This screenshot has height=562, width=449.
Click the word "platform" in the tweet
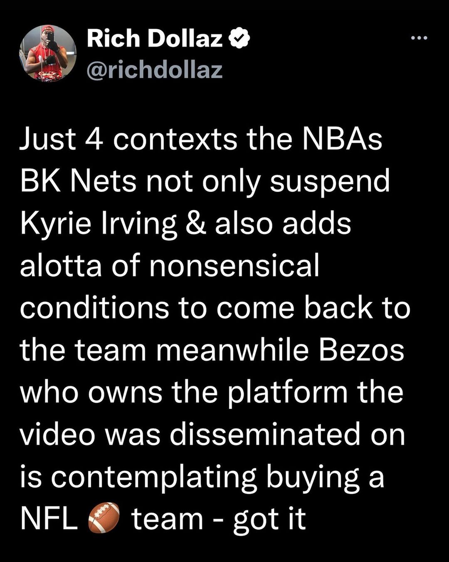click(287, 392)
